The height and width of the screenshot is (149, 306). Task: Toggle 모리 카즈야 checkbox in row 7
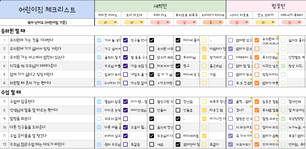[125, 101]
